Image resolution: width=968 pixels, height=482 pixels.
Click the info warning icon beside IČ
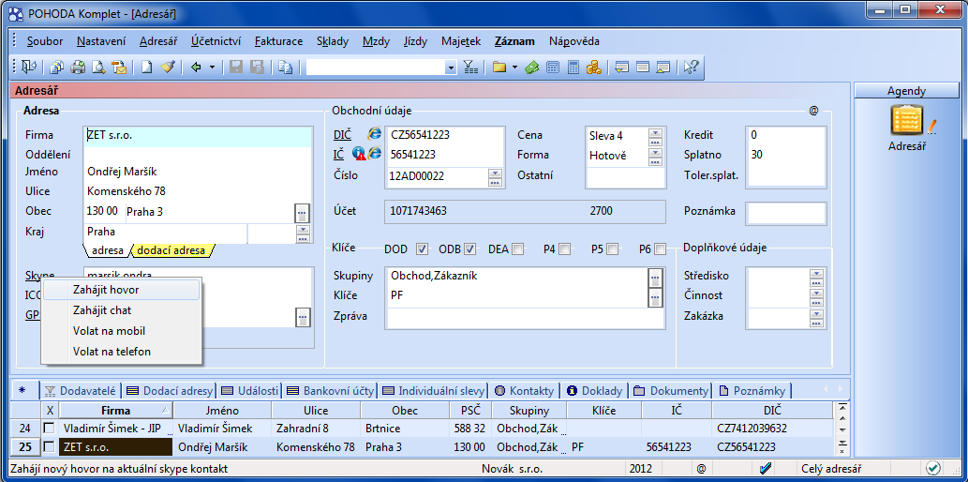point(359,154)
